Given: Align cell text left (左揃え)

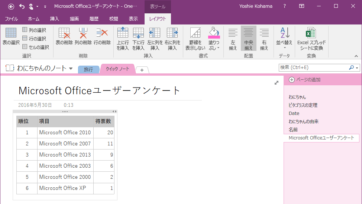Looking at the screenshot, I should (233, 39).
